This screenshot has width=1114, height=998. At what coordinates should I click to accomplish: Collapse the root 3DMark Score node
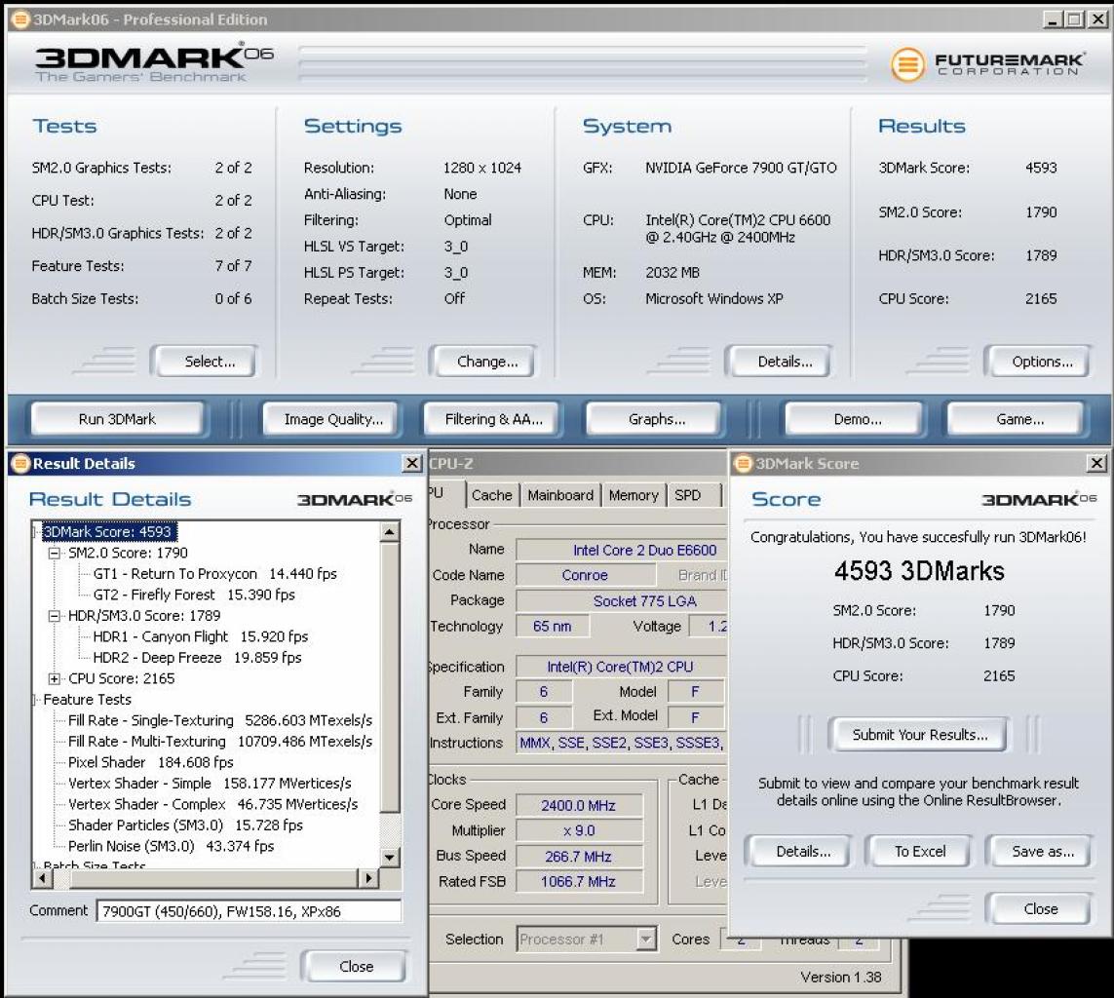coord(35,531)
